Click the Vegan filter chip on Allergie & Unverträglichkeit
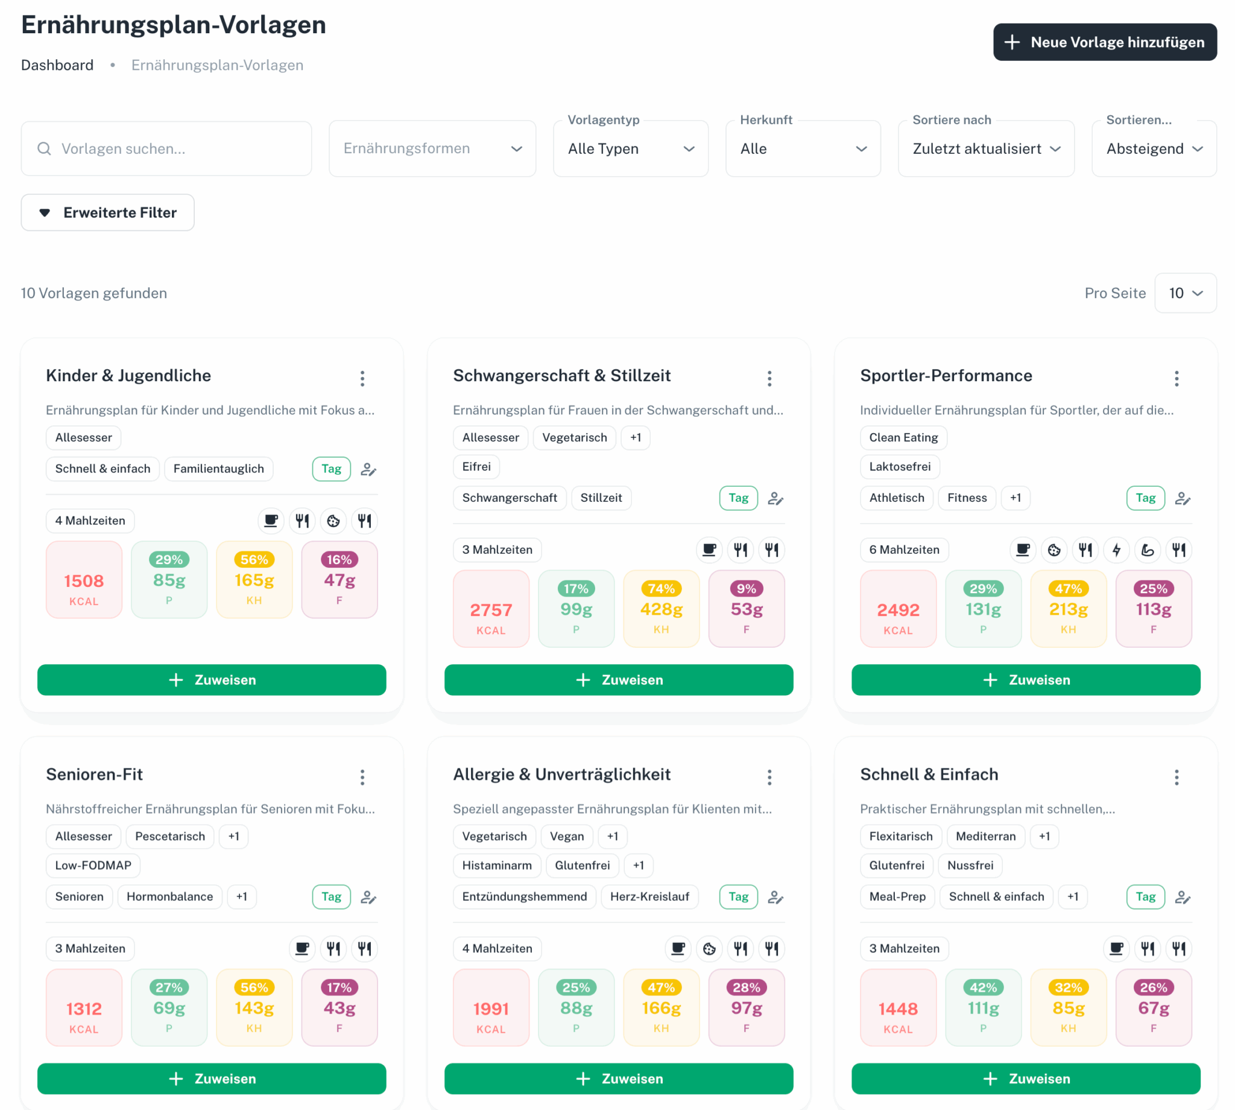 coord(566,836)
